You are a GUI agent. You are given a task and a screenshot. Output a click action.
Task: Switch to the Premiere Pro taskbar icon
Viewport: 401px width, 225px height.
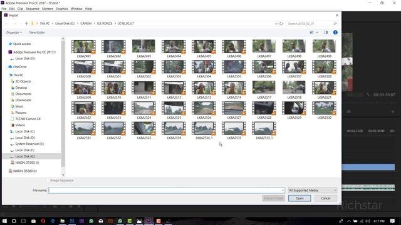pyautogui.click(x=149, y=221)
